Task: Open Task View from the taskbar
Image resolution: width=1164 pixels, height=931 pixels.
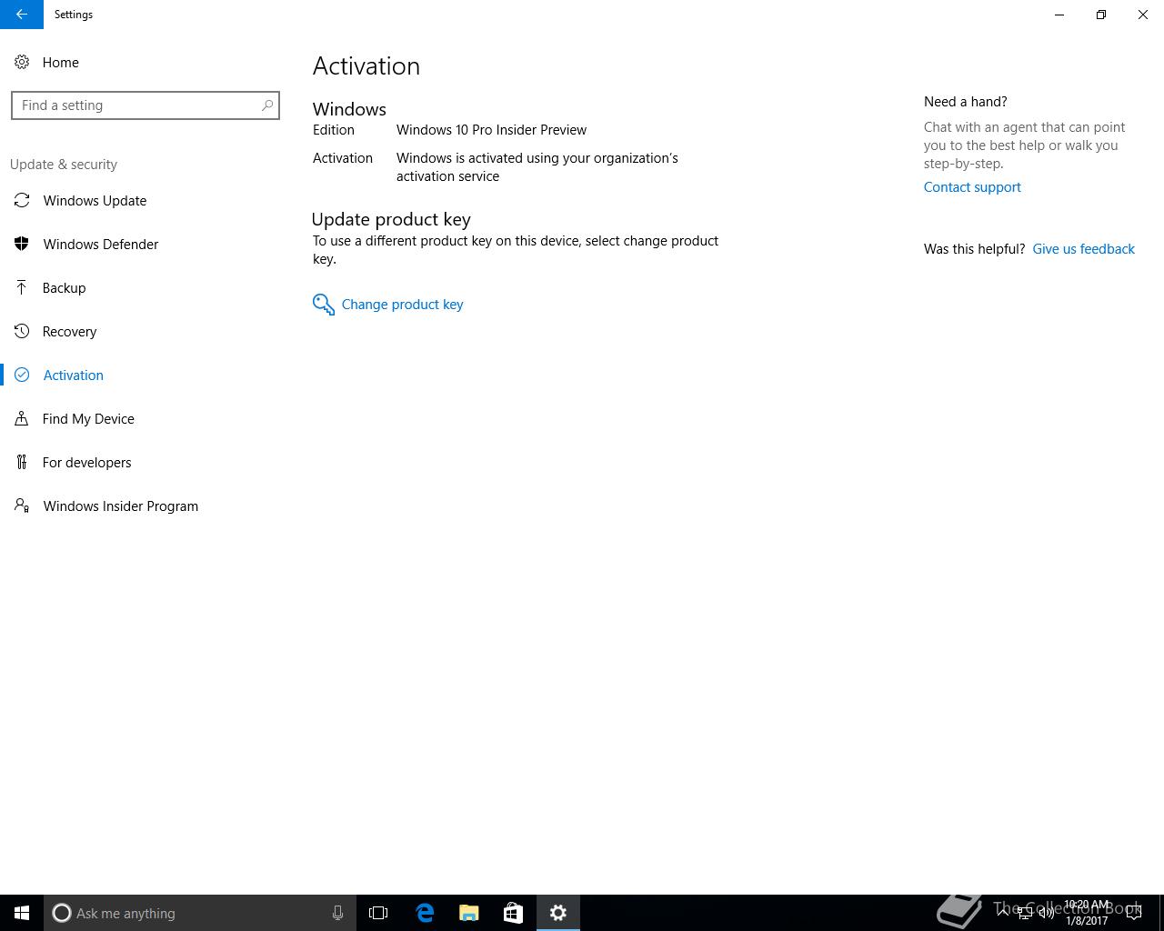Action: coord(378,913)
